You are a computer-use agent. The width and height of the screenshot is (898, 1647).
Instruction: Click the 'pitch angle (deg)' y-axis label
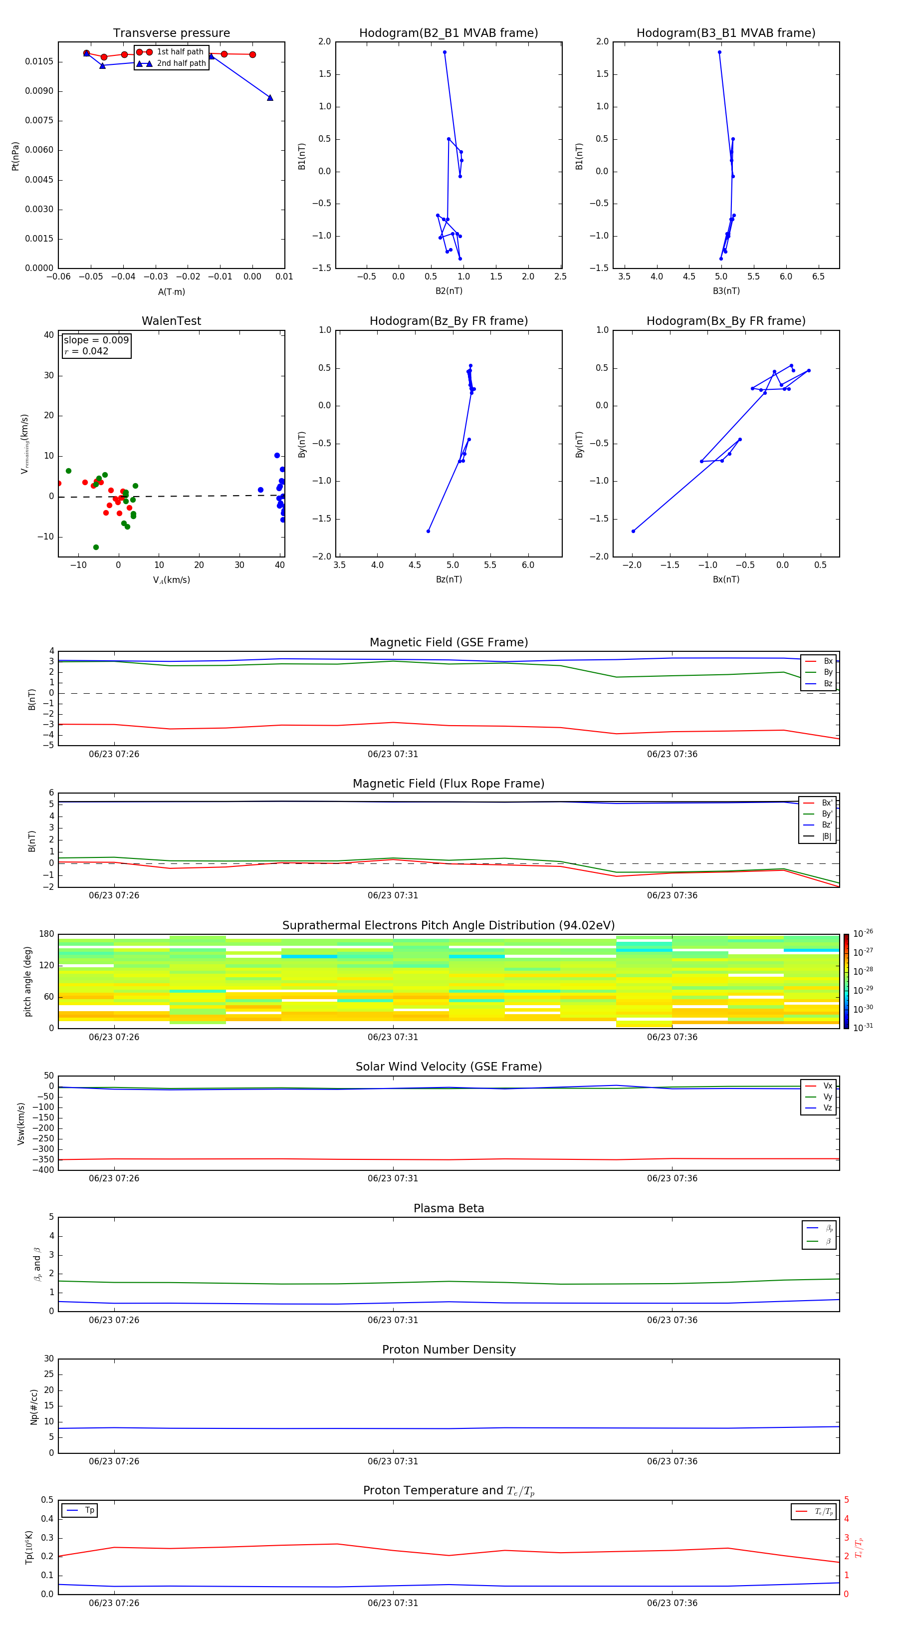point(27,981)
